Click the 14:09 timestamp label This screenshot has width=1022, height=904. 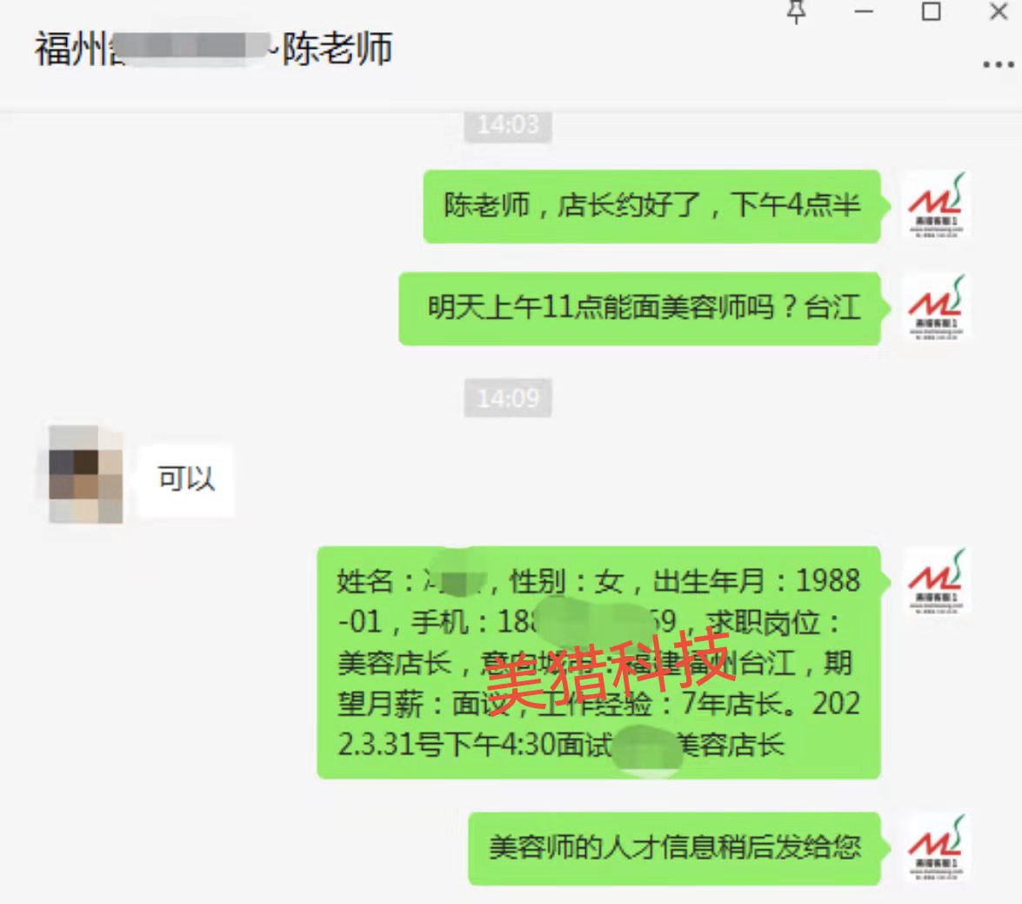pos(508,398)
